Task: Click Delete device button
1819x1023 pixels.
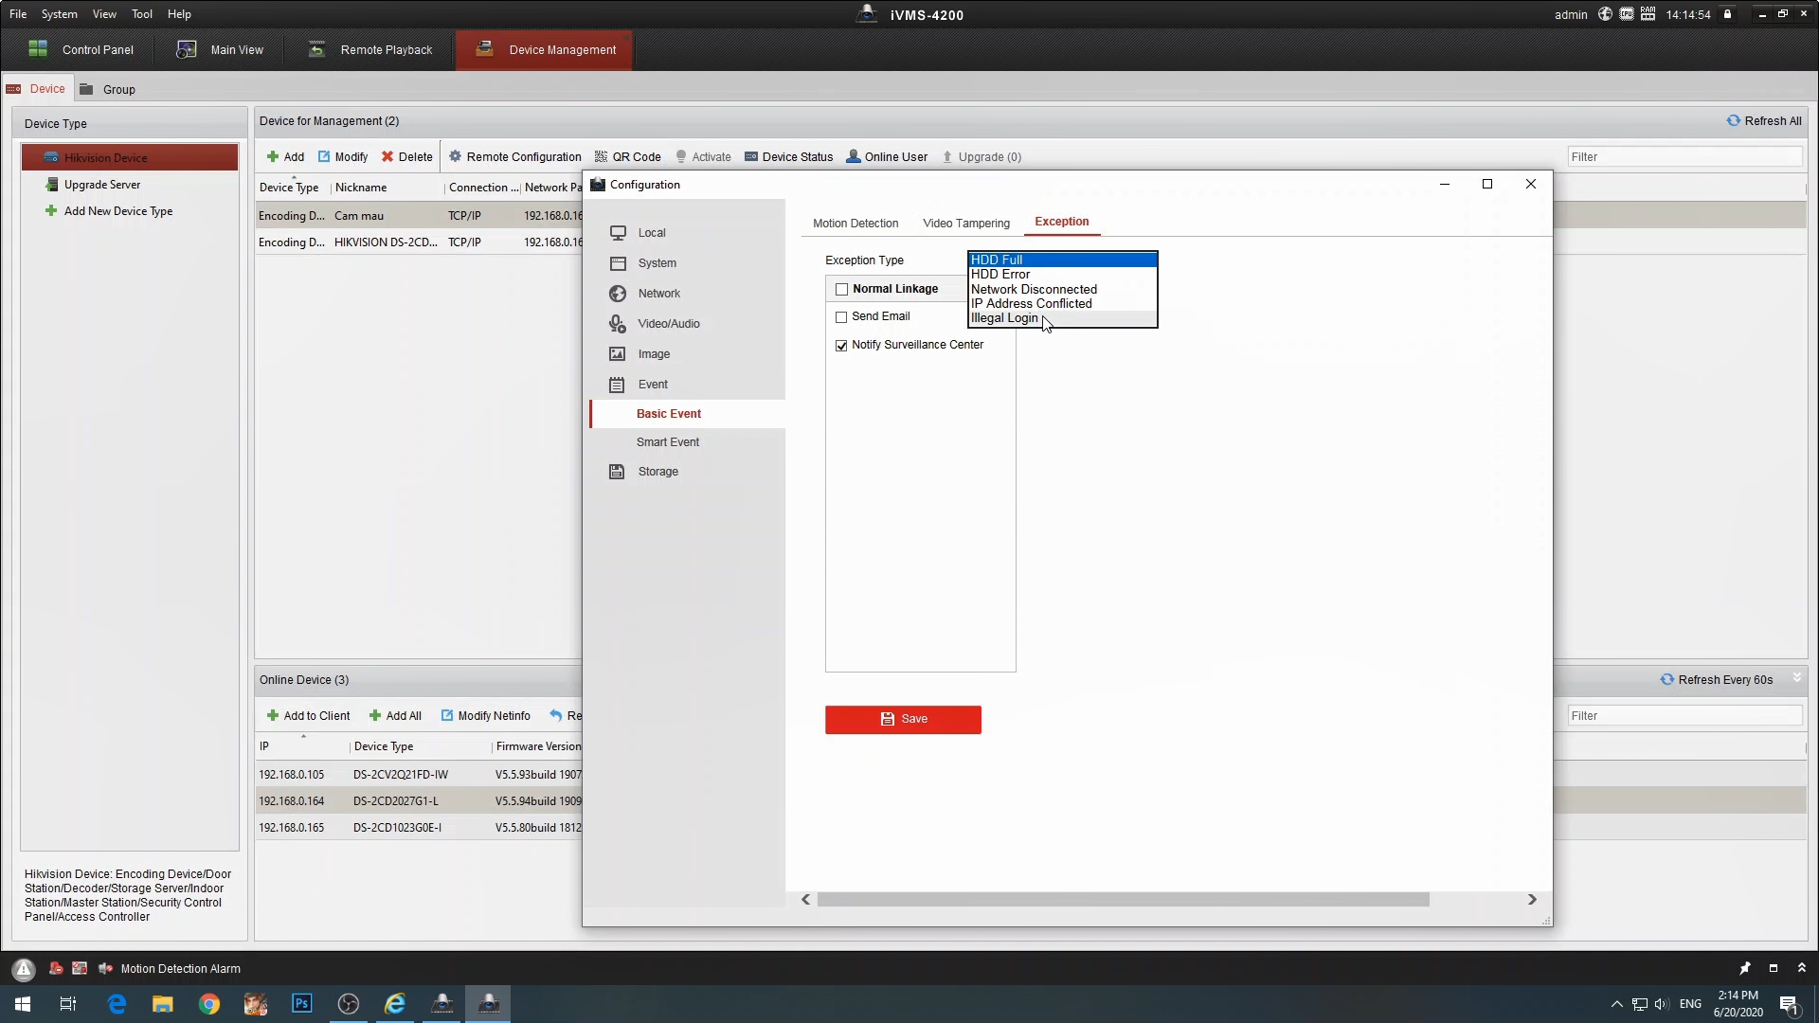Action: [407, 157]
